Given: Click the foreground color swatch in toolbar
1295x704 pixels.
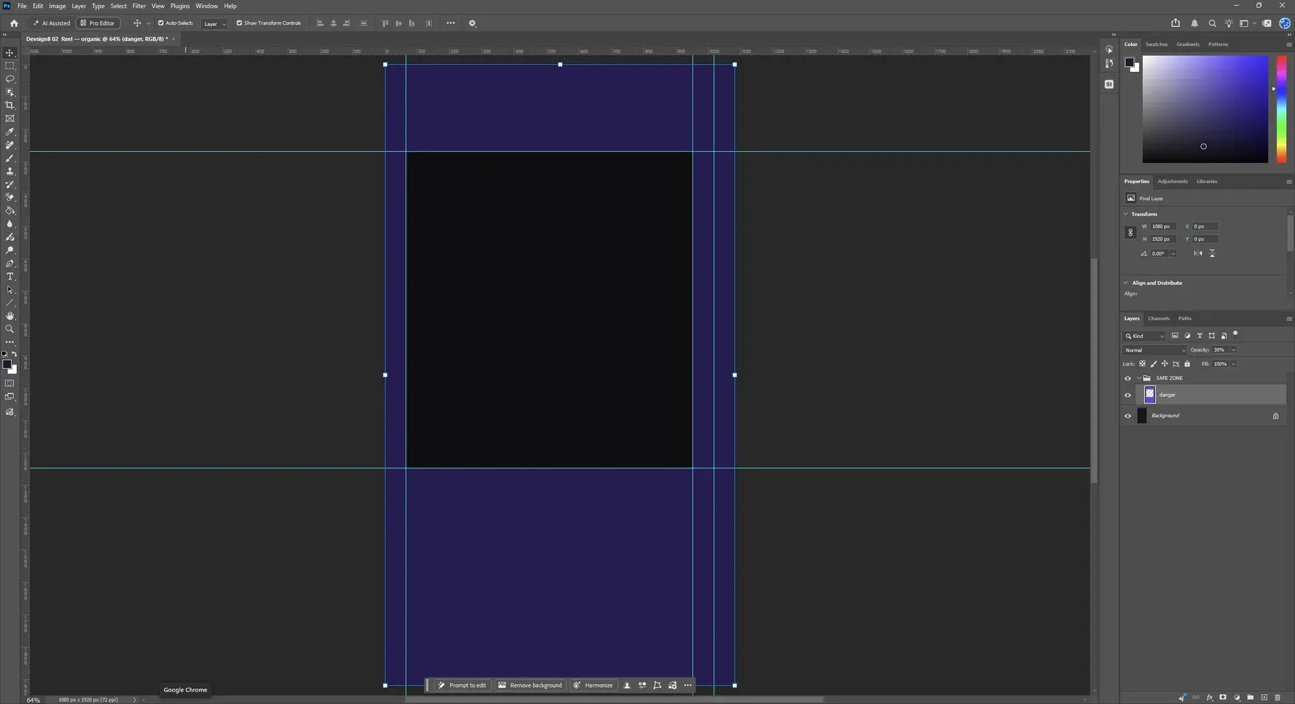Looking at the screenshot, I should click(6, 365).
